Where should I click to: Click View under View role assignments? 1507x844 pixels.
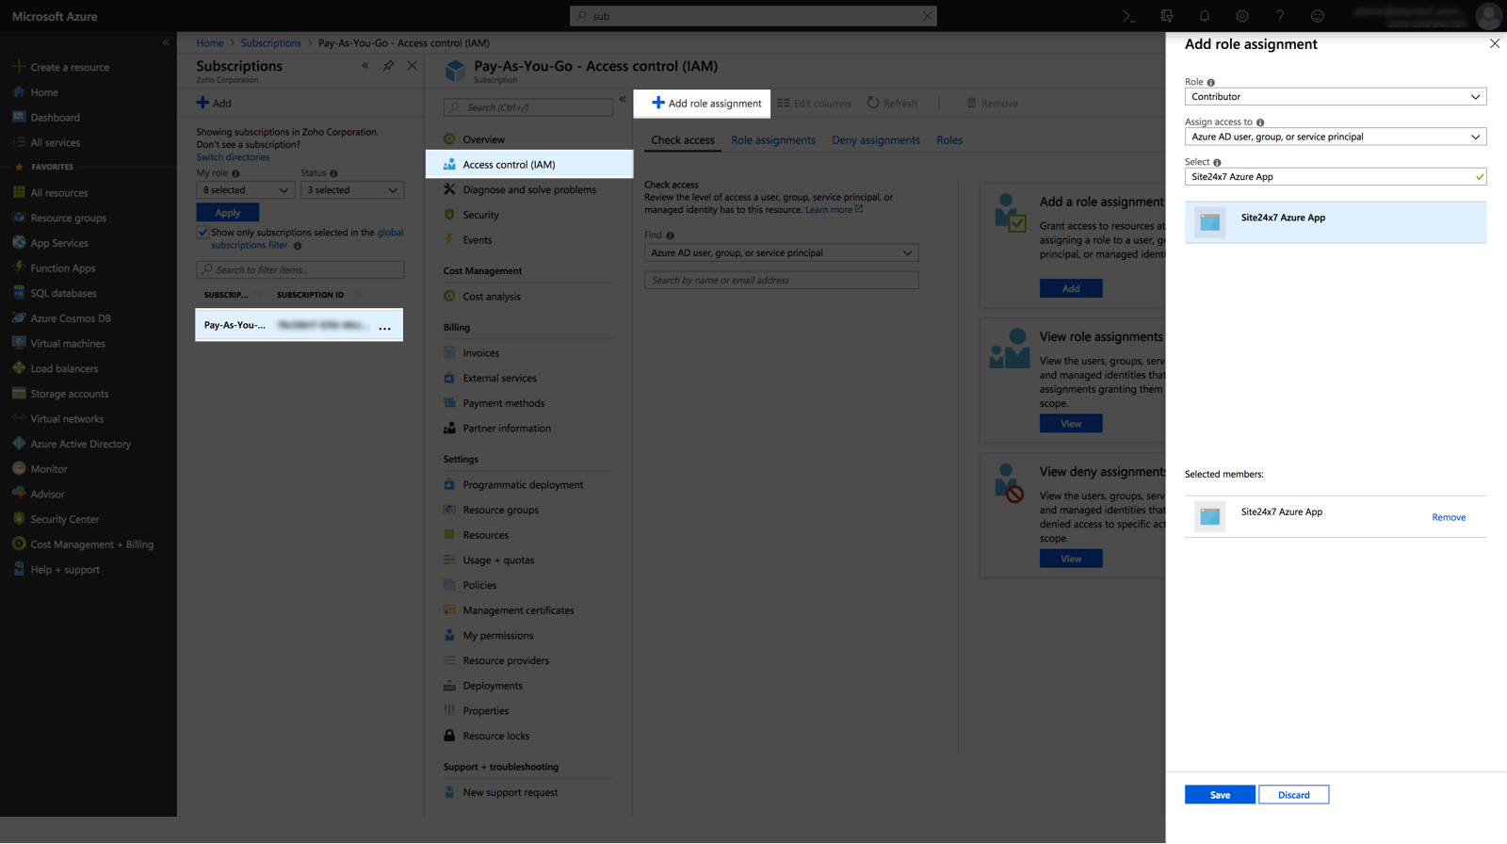click(1071, 424)
